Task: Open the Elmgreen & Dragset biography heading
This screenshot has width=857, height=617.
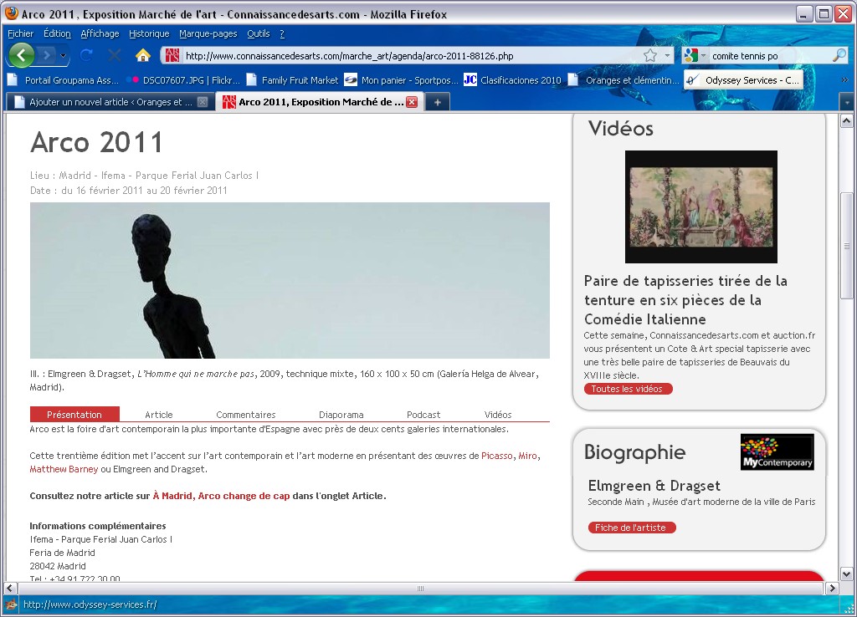Action: [x=654, y=486]
